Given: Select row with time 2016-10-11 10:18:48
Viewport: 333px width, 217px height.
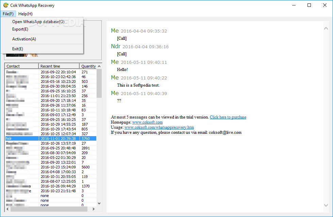Looking at the screenshot, I should point(51,110).
